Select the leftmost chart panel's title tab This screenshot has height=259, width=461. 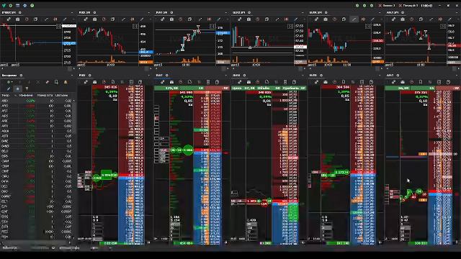9,13
